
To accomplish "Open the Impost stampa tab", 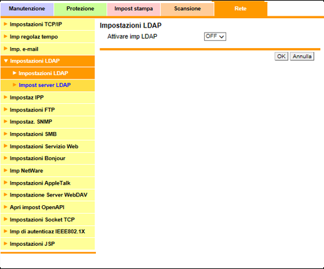I will point(133,9).
